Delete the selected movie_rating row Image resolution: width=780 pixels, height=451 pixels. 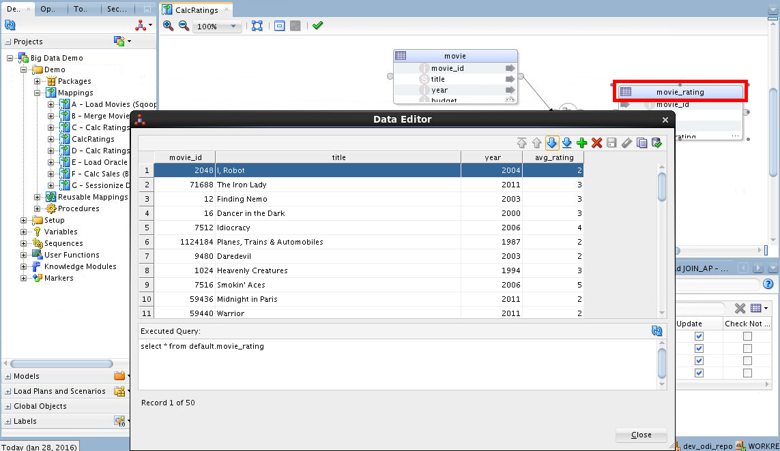tap(596, 143)
